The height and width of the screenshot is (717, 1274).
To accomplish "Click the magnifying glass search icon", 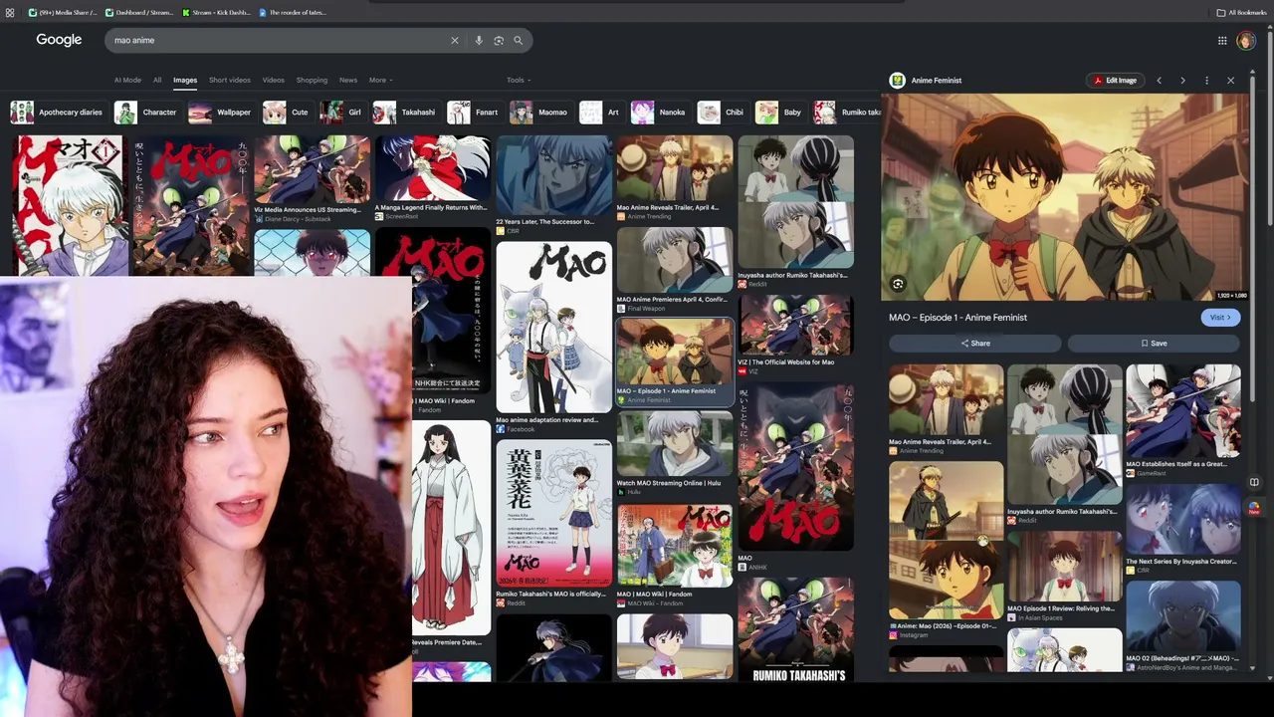I will coord(519,41).
